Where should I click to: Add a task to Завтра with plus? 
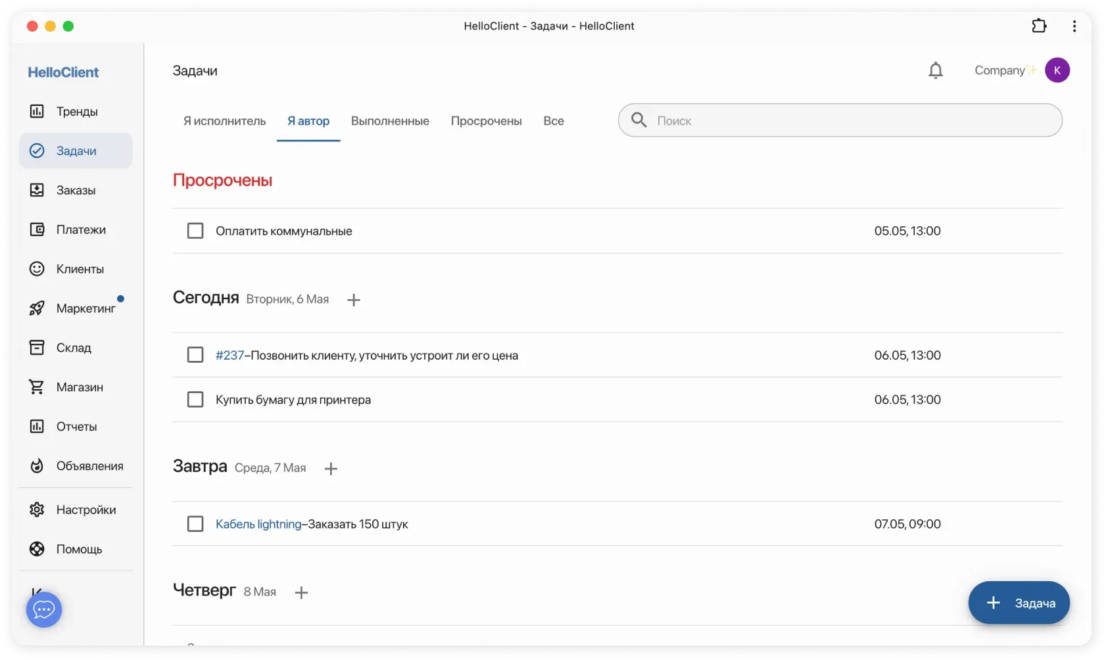[331, 469]
